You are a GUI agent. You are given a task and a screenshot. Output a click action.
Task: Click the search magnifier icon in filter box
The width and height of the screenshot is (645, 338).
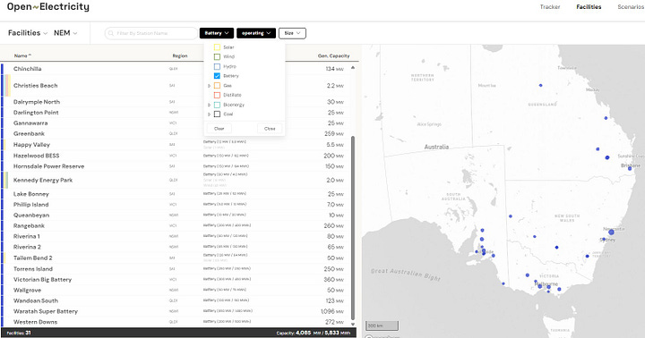click(111, 33)
